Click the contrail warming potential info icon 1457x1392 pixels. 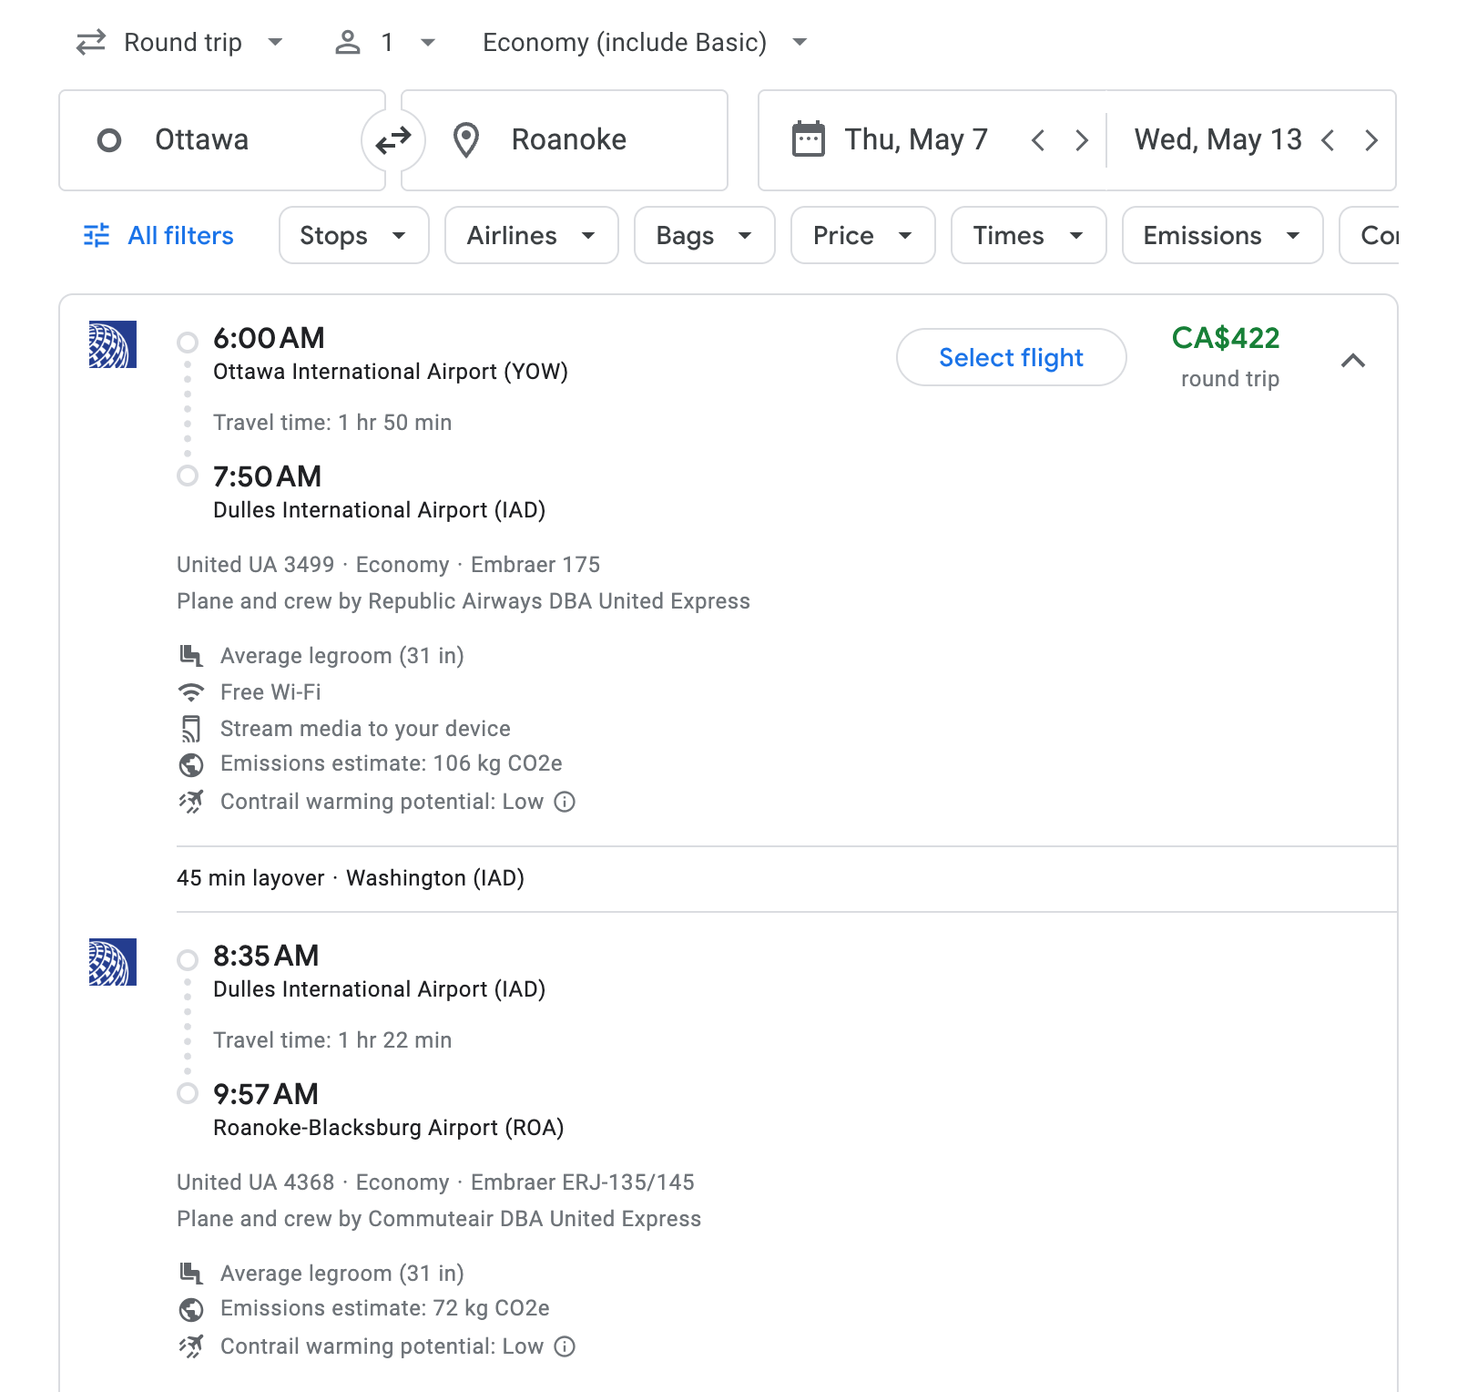point(565,803)
